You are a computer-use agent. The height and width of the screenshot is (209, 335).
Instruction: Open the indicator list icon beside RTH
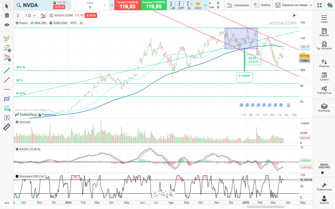tap(81, 23)
